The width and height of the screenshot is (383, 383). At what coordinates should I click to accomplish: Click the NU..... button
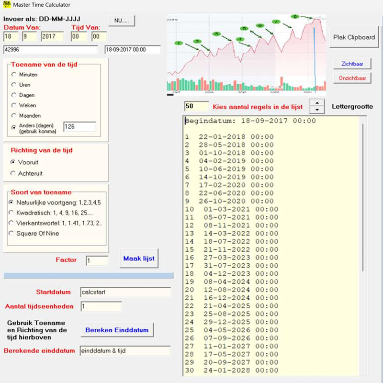tap(122, 21)
